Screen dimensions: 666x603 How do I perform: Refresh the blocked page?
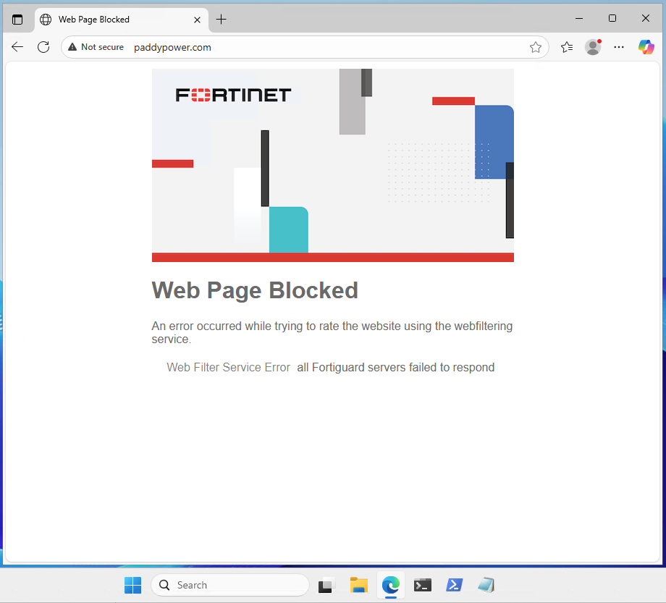pyautogui.click(x=43, y=47)
